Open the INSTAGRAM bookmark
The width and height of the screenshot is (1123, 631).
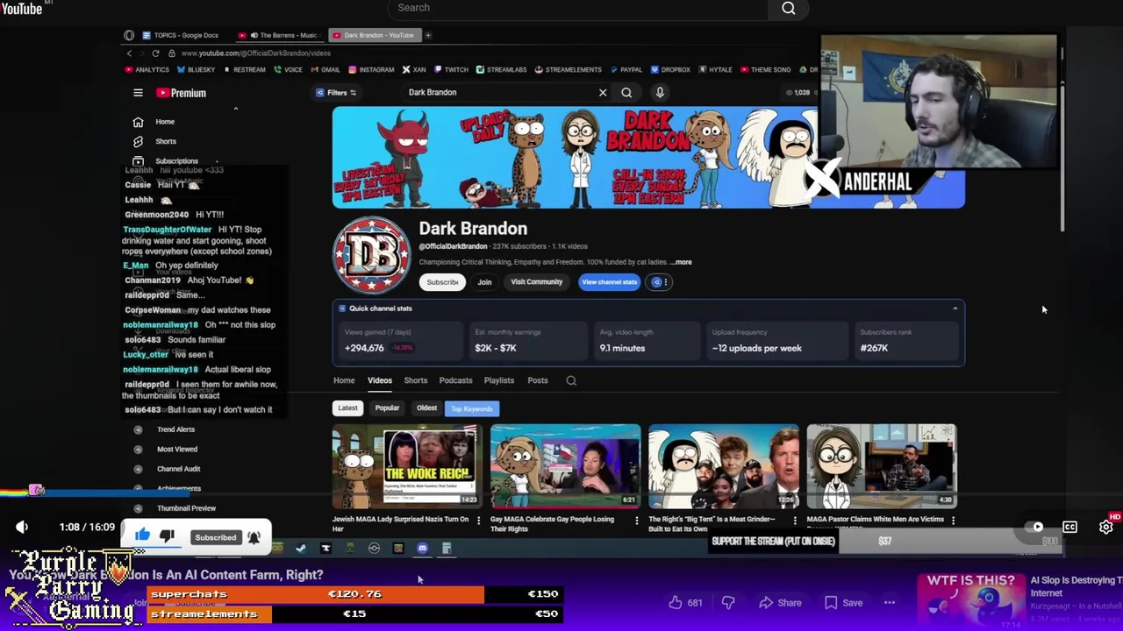pos(371,69)
